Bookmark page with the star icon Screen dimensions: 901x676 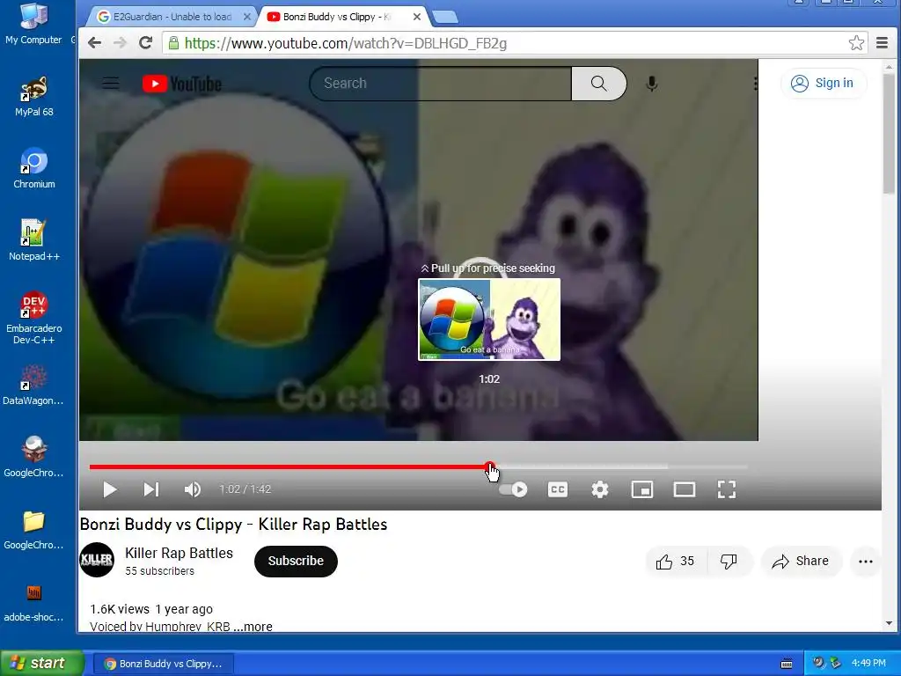coord(856,42)
